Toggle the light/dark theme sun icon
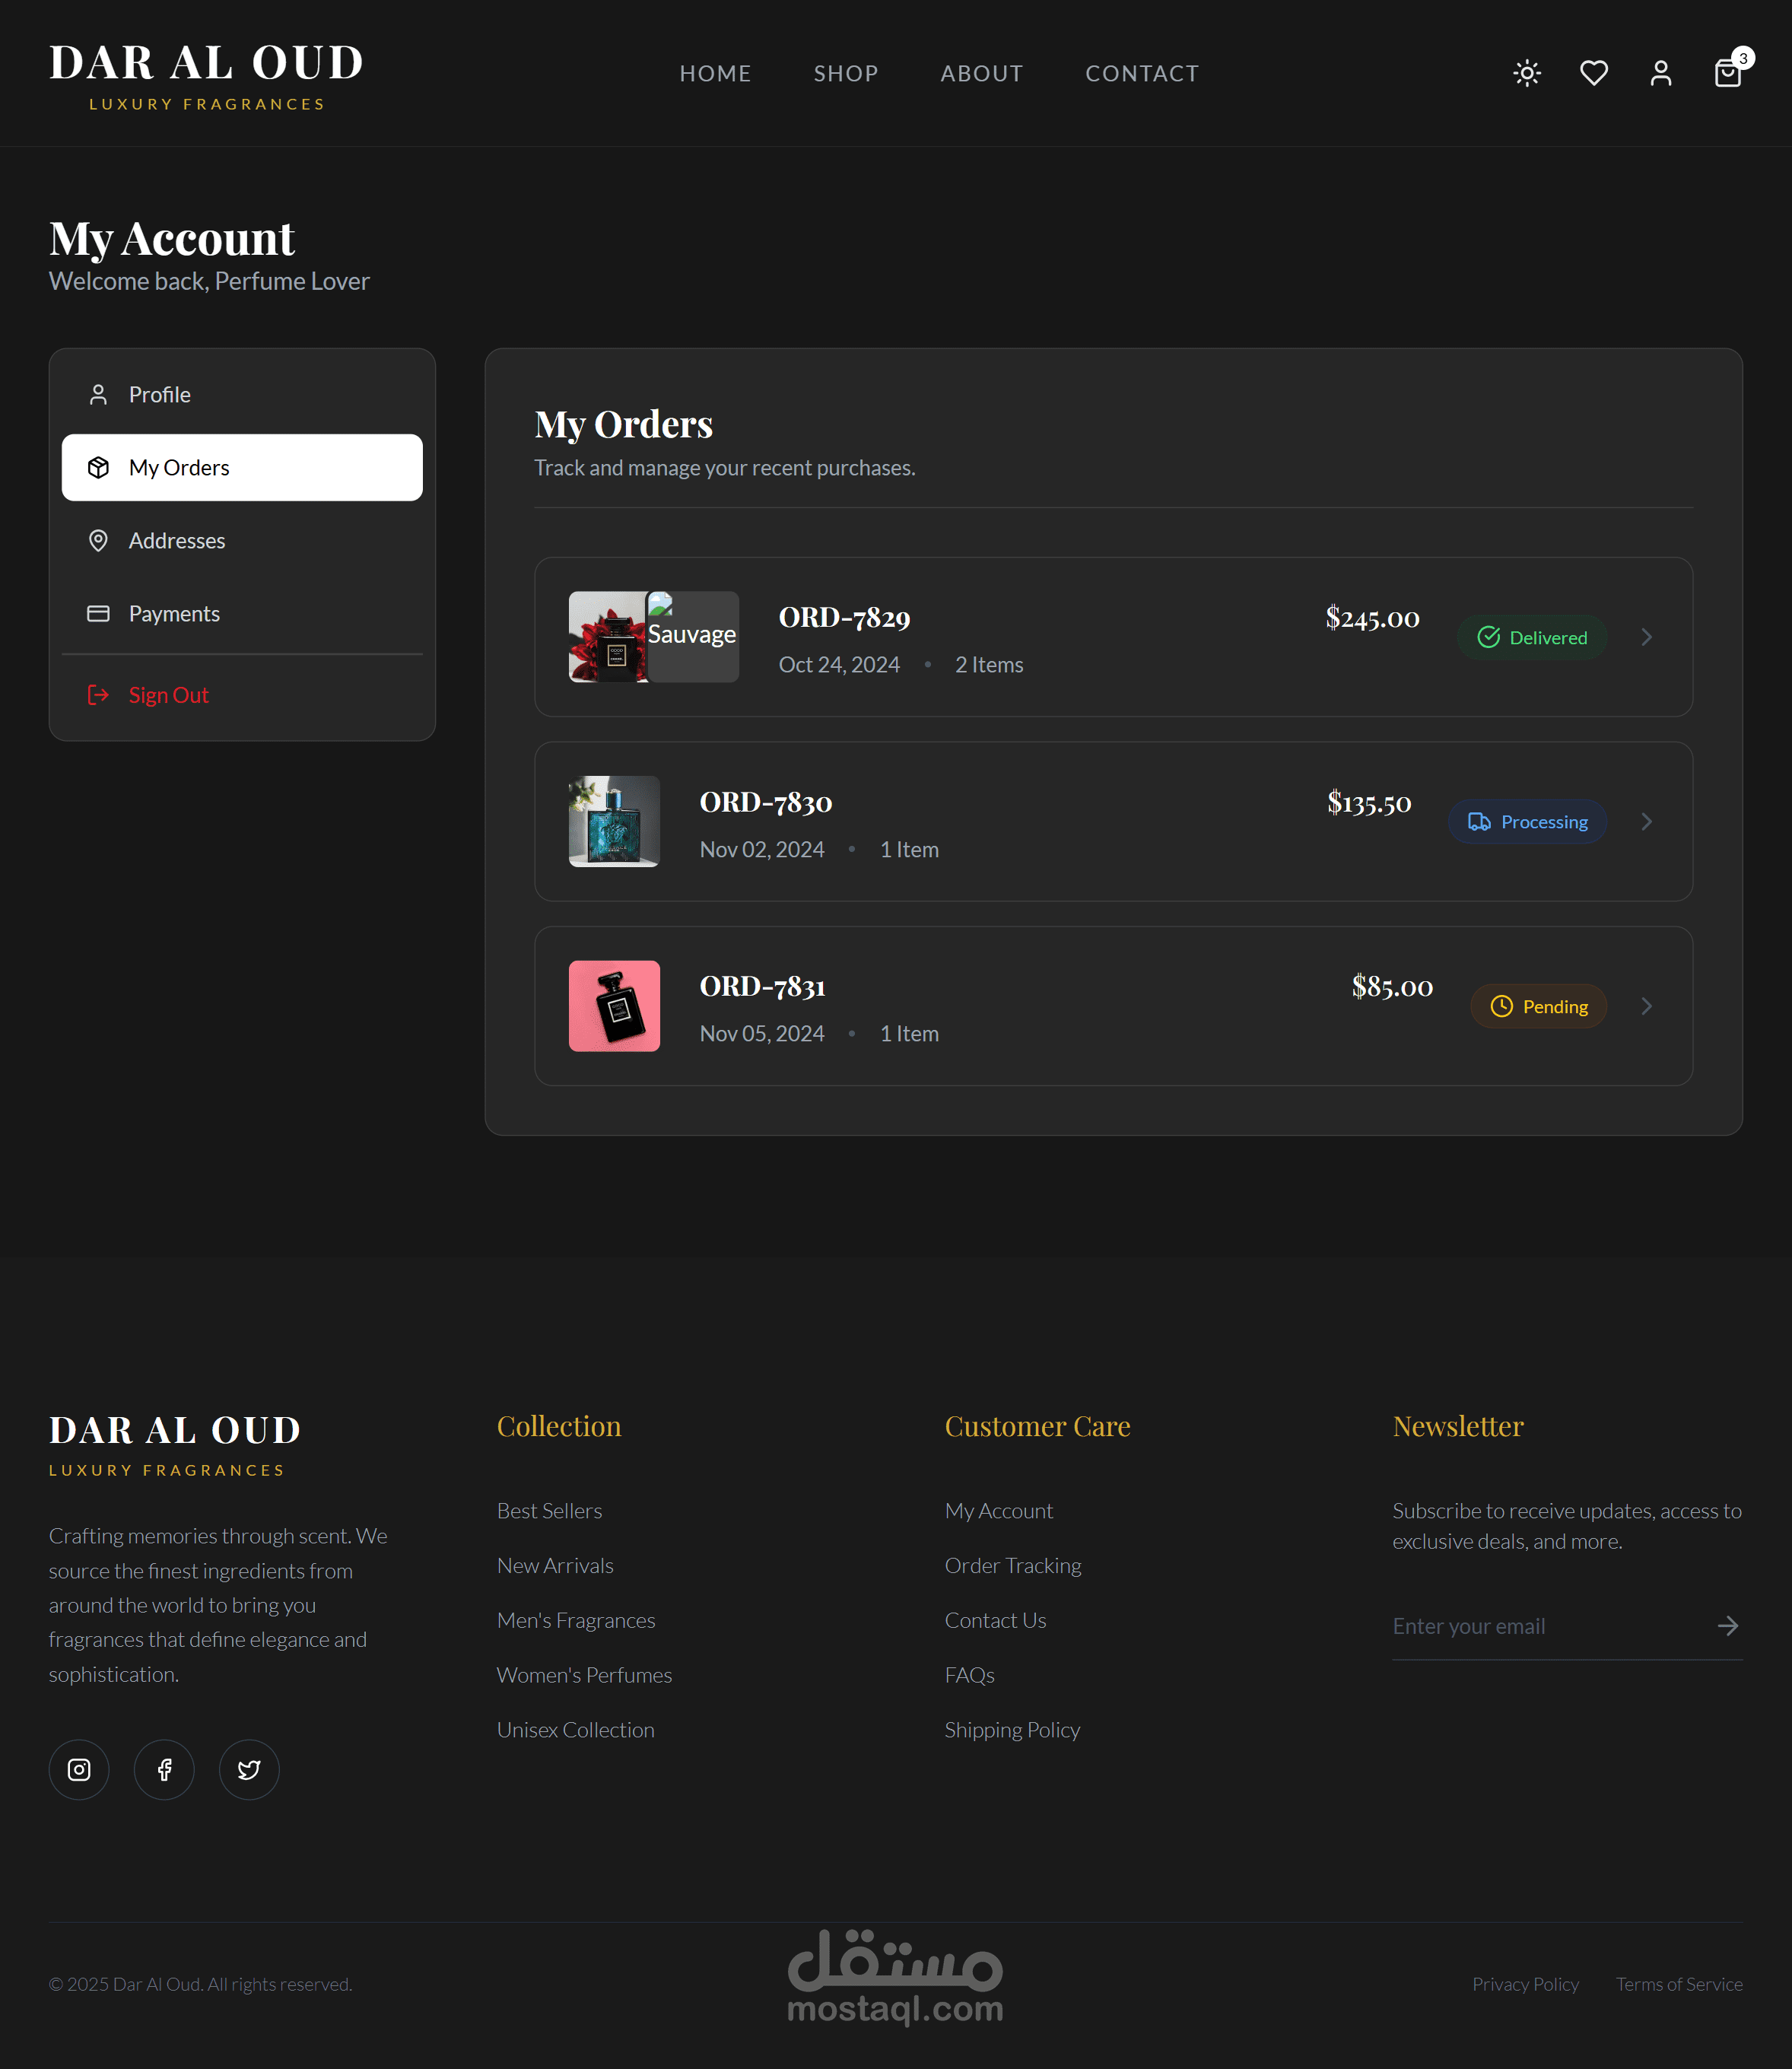1792x2069 pixels. [x=1527, y=73]
